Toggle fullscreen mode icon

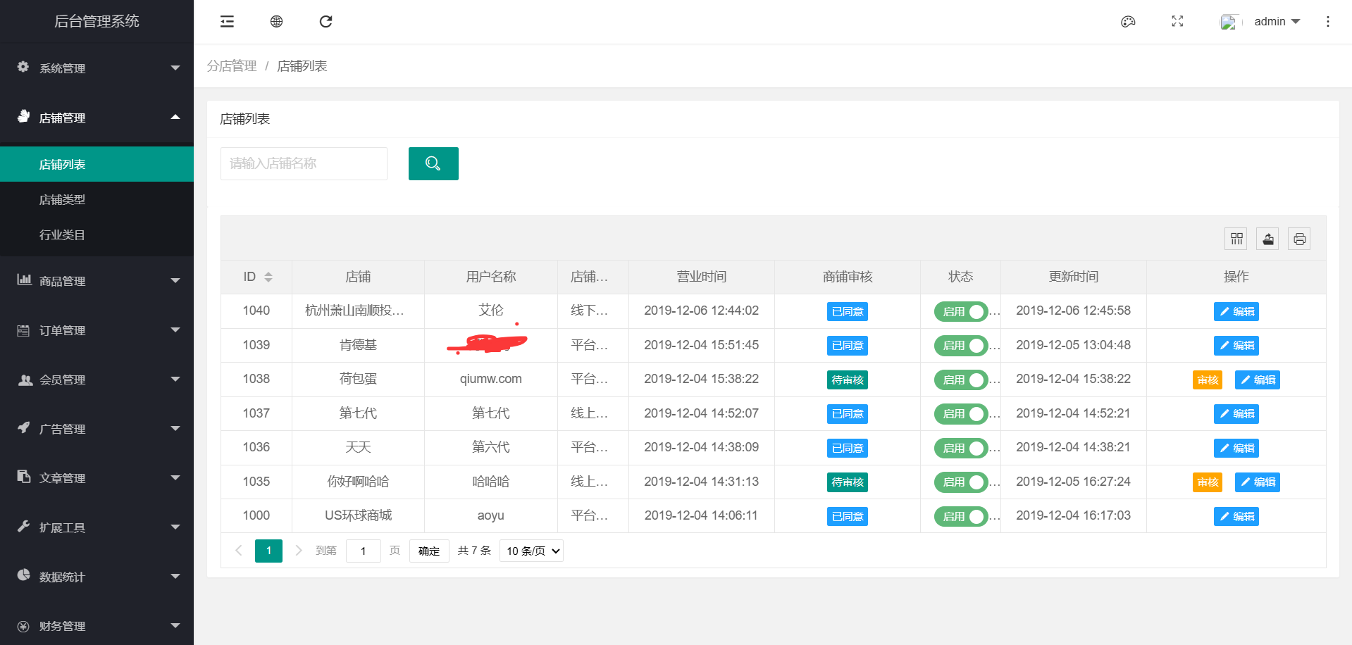point(1177,22)
